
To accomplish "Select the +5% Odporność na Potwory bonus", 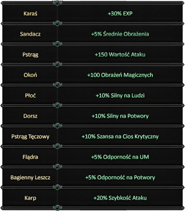I will coord(120,177).
